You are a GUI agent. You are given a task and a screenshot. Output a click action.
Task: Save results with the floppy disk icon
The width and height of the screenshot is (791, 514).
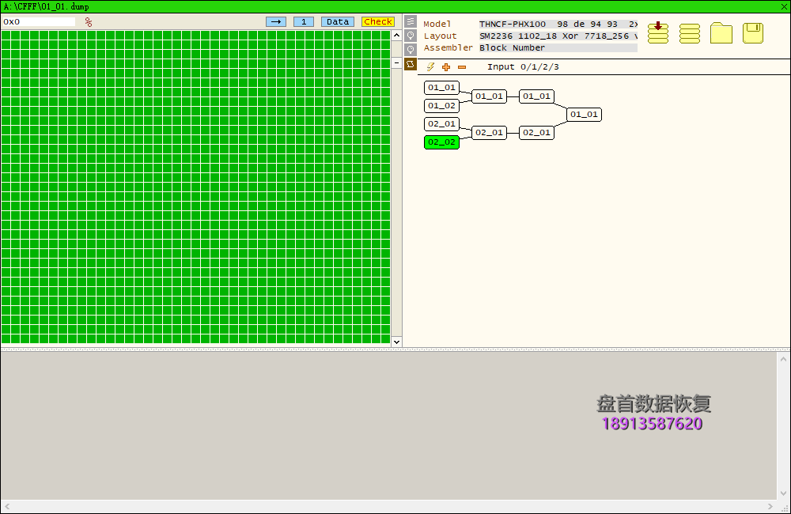tap(752, 33)
